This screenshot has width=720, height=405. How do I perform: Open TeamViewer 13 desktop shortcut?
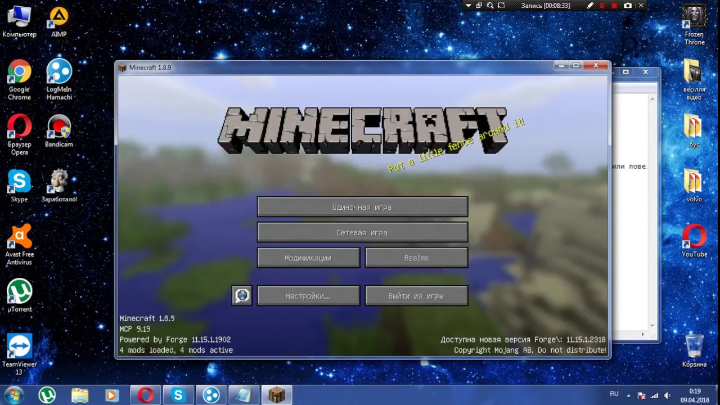tap(19, 354)
